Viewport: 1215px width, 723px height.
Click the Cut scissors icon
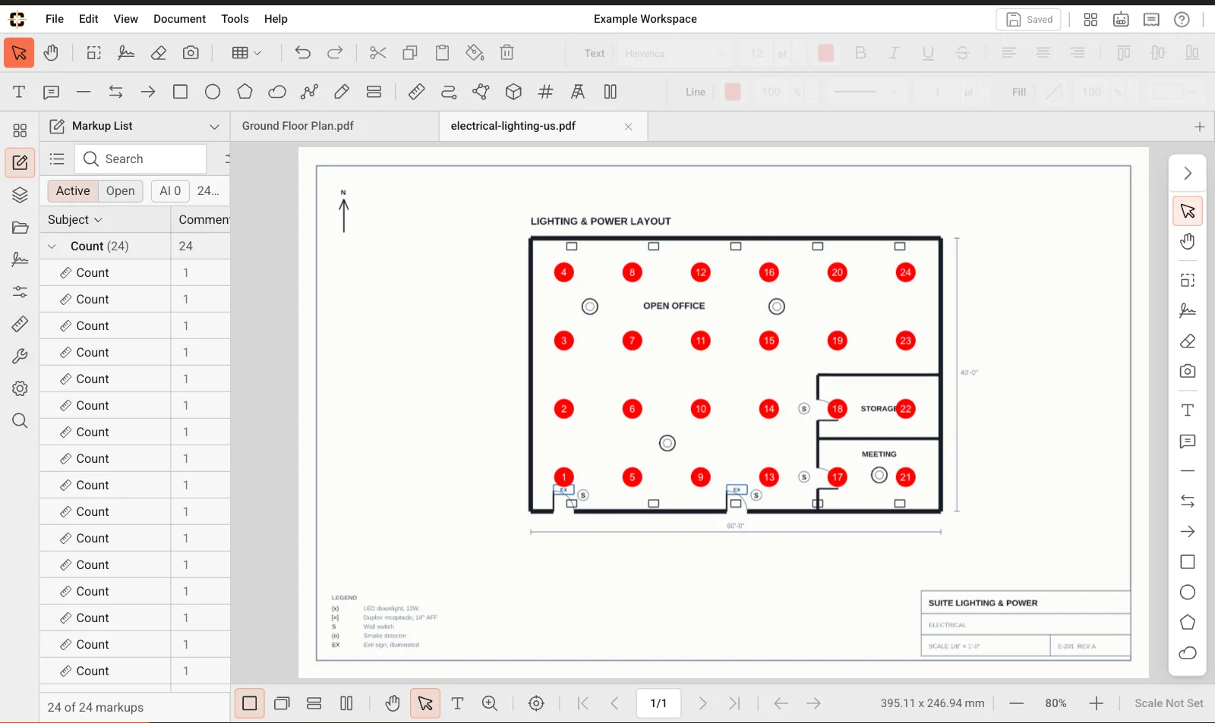pos(378,52)
